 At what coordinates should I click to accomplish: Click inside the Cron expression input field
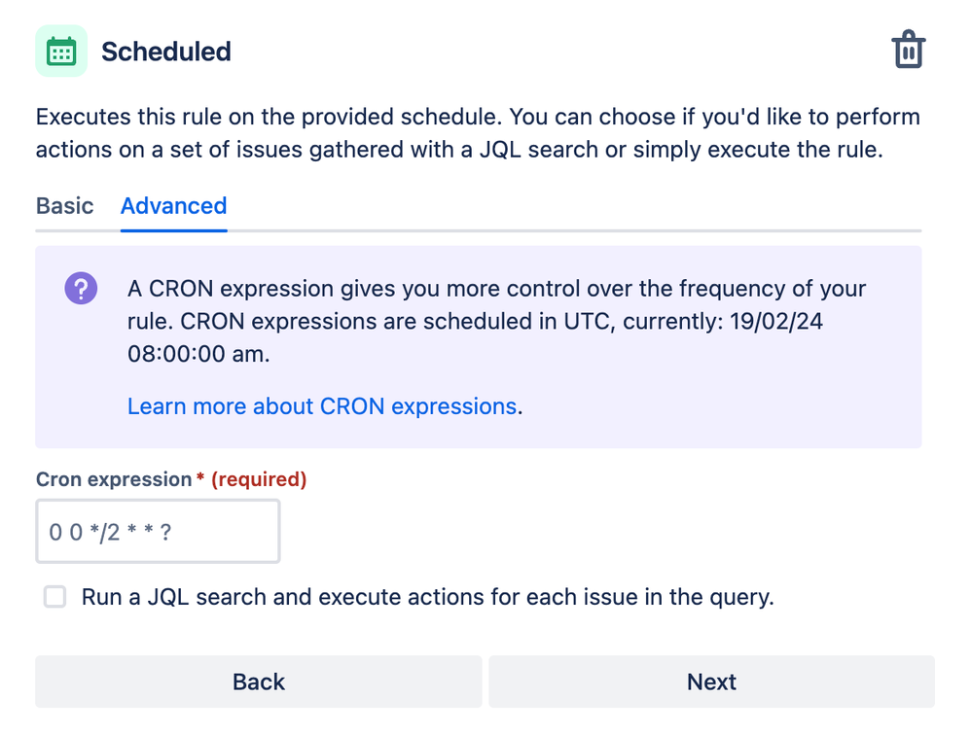(x=158, y=531)
